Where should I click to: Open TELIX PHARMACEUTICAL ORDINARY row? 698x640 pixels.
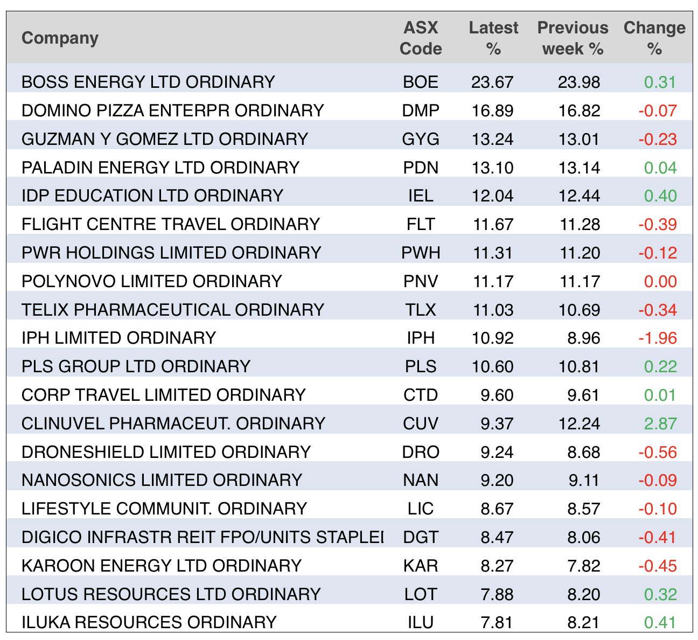[x=173, y=310]
